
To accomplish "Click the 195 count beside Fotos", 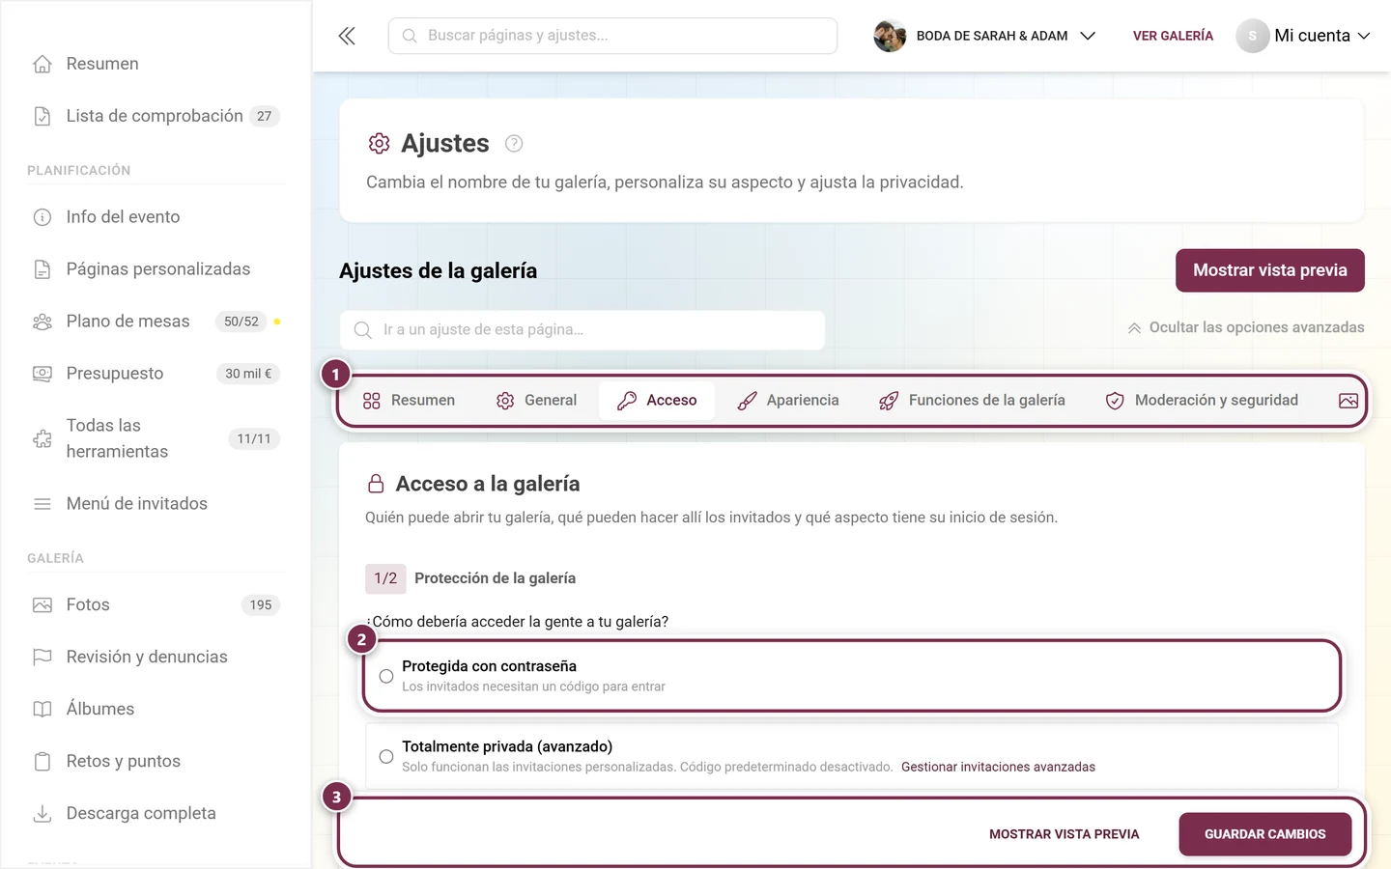I will [261, 605].
